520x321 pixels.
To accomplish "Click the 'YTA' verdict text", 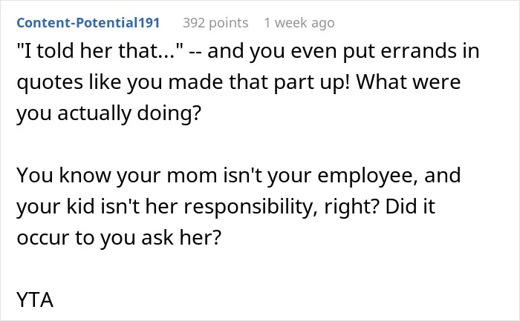I will click(35, 300).
